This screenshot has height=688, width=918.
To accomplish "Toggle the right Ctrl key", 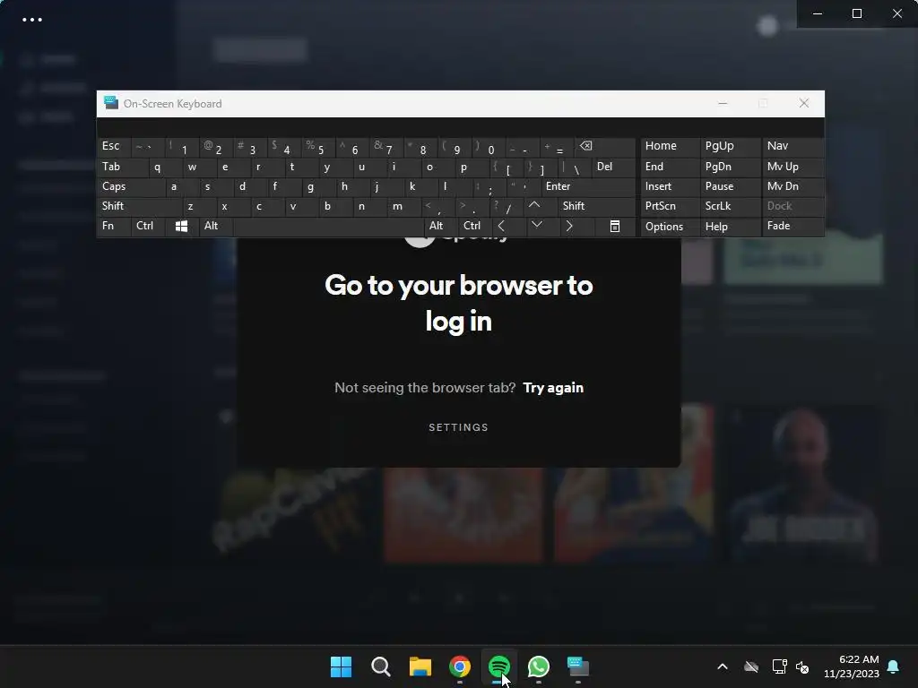I will (475, 227).
